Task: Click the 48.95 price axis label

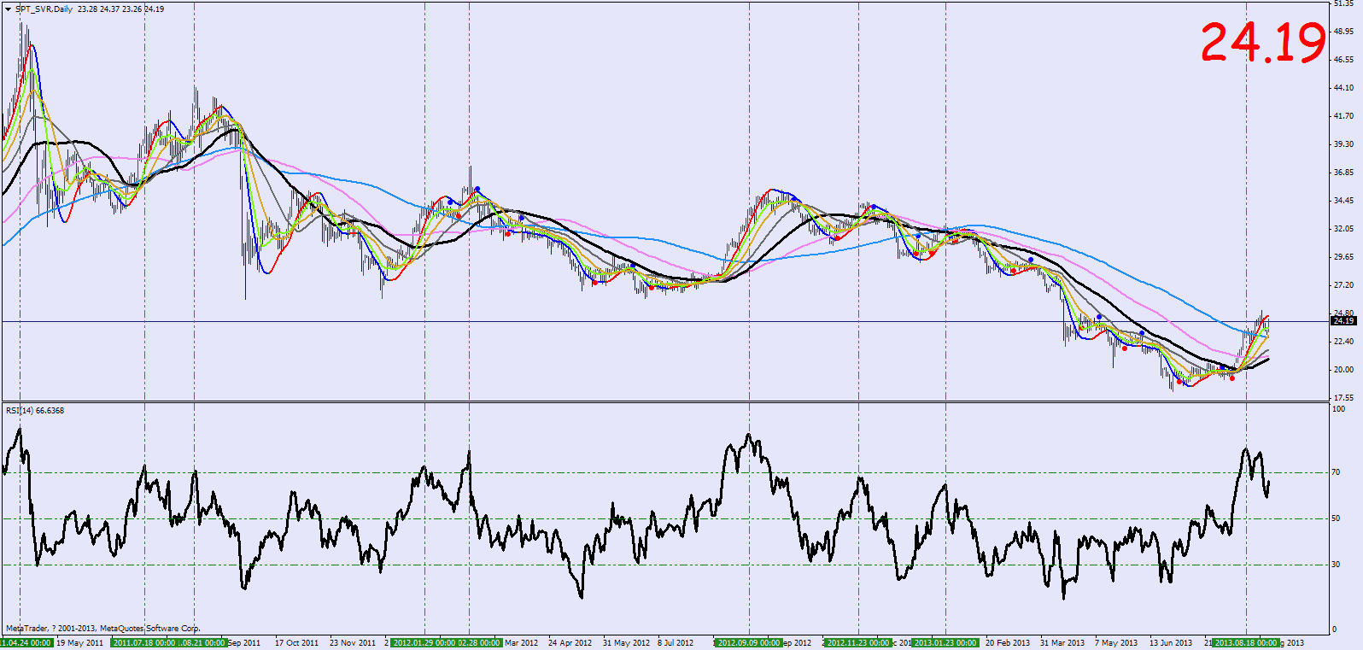Action: (x=1343, y=32)
